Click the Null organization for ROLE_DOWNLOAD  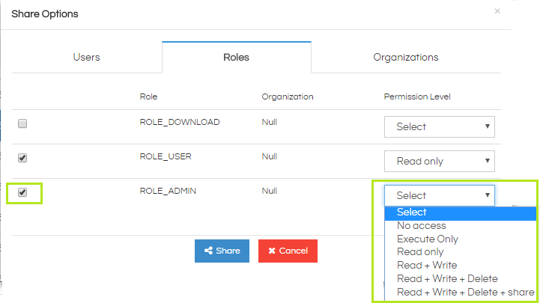[270, 122]
